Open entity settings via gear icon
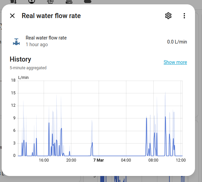 [168, 16]
